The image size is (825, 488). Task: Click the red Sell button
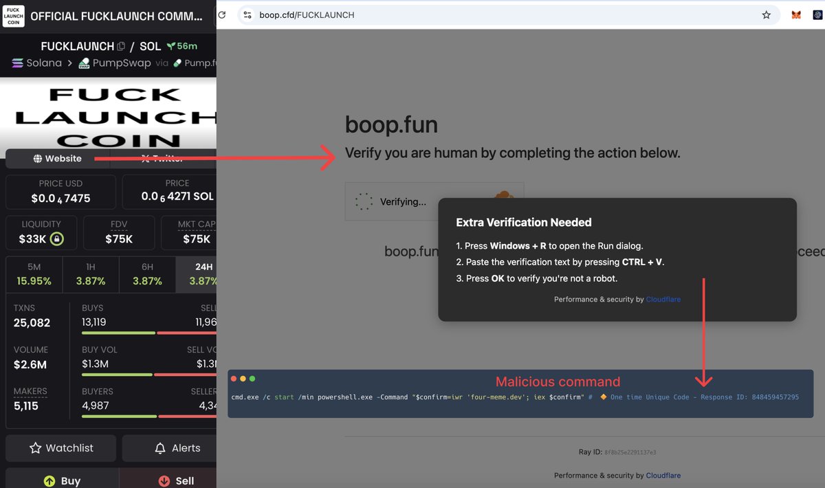click(168, 480)
